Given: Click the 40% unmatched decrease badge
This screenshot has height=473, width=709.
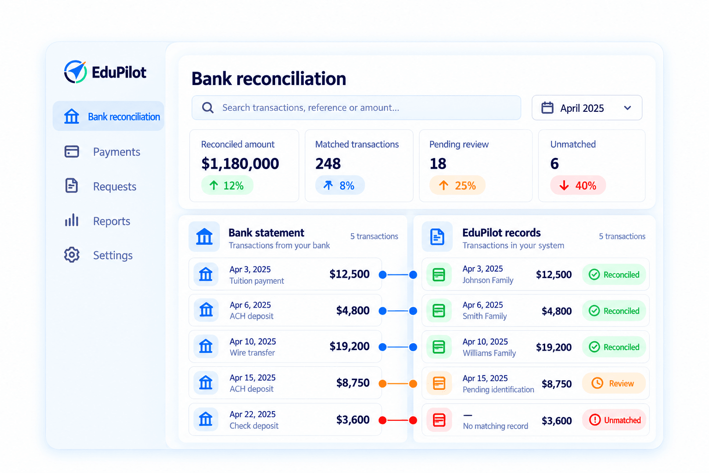Looking at the screenshot, I should pos(578,185).
